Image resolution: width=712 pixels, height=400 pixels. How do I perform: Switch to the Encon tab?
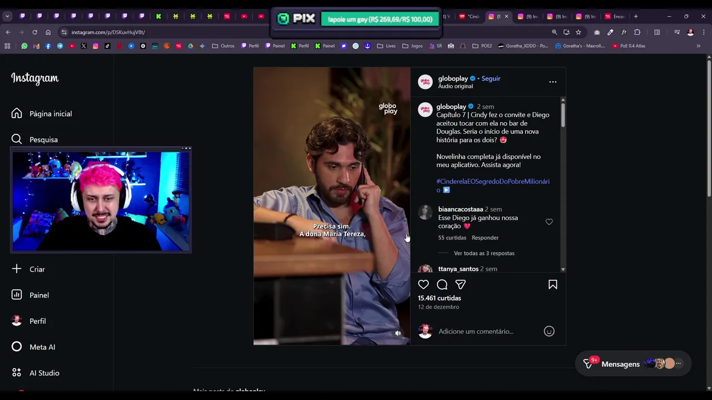[615, 17]
